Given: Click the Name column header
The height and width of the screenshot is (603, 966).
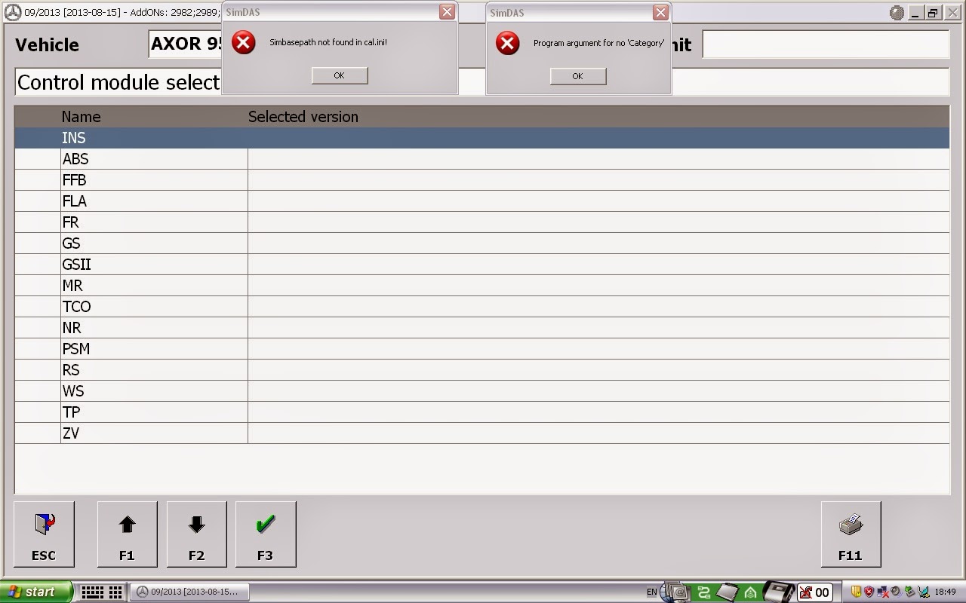Looking at the screenshot, I should pyautogui.click(x=81, y=117).
